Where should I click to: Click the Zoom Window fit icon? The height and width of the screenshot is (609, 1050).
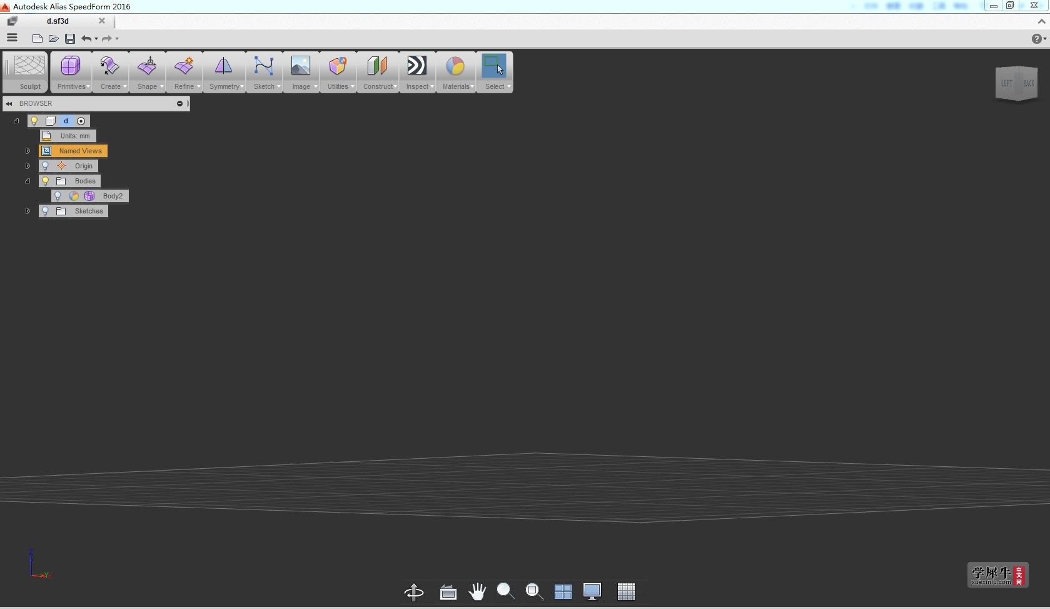click(x=534, y=591)
